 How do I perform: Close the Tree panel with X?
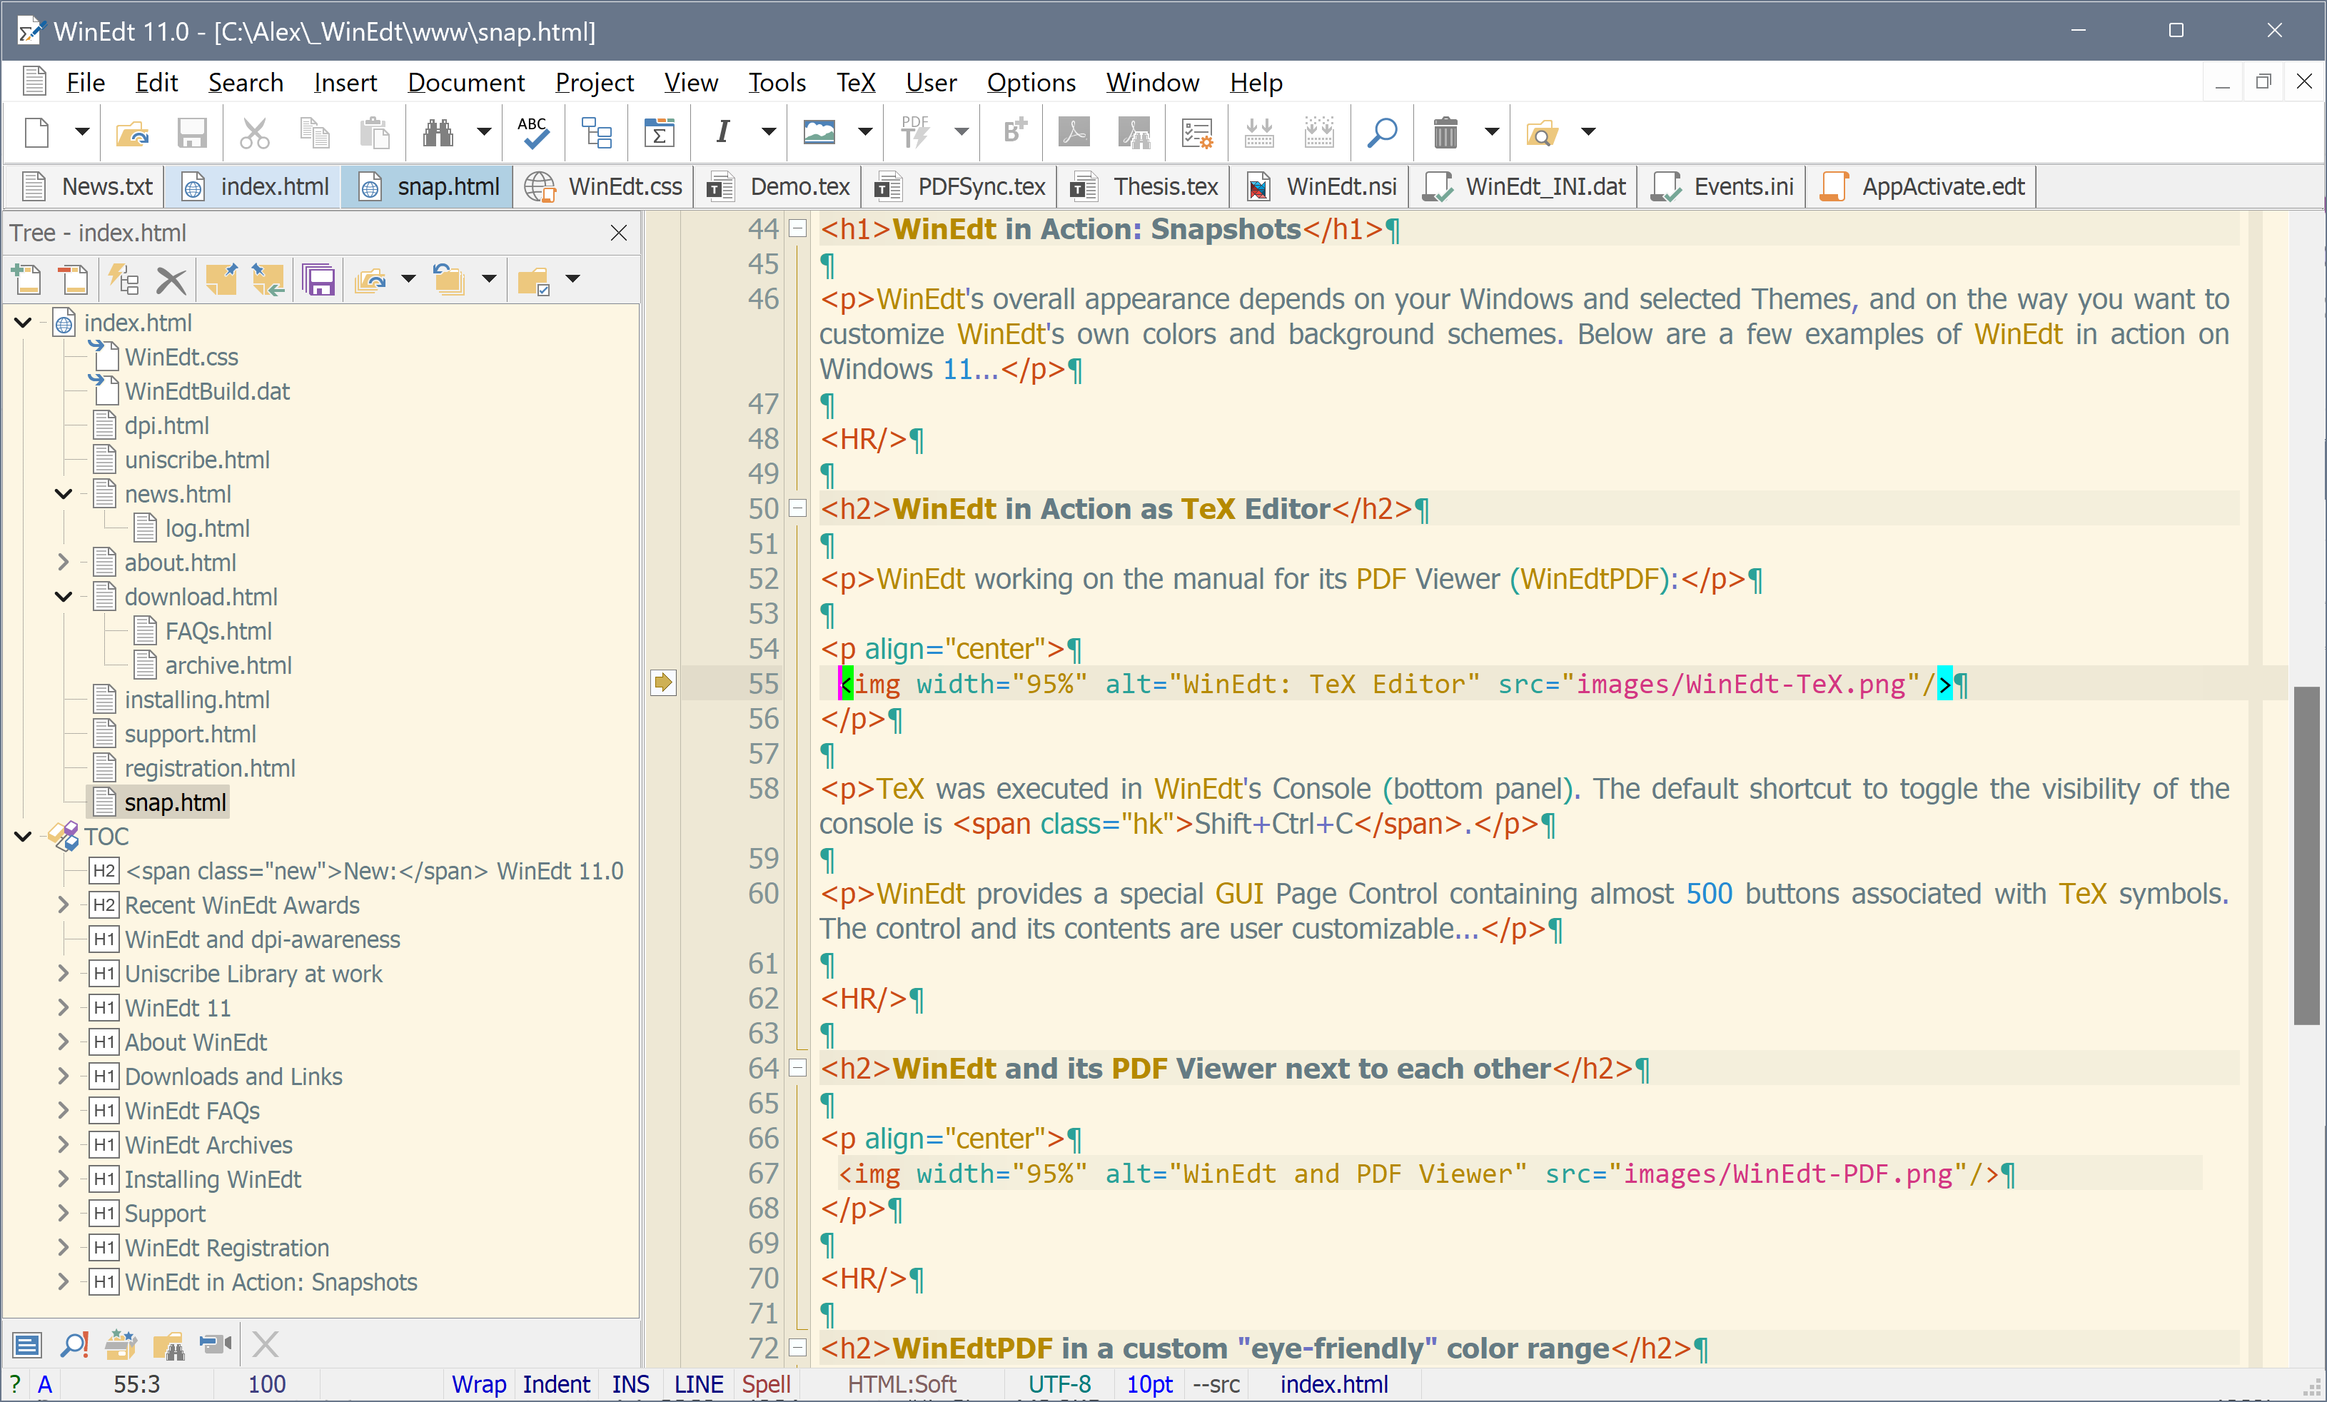pyautogui.click(x=619, y=233)
